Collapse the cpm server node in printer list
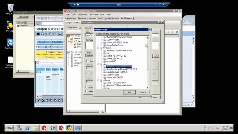 (98, 64)
